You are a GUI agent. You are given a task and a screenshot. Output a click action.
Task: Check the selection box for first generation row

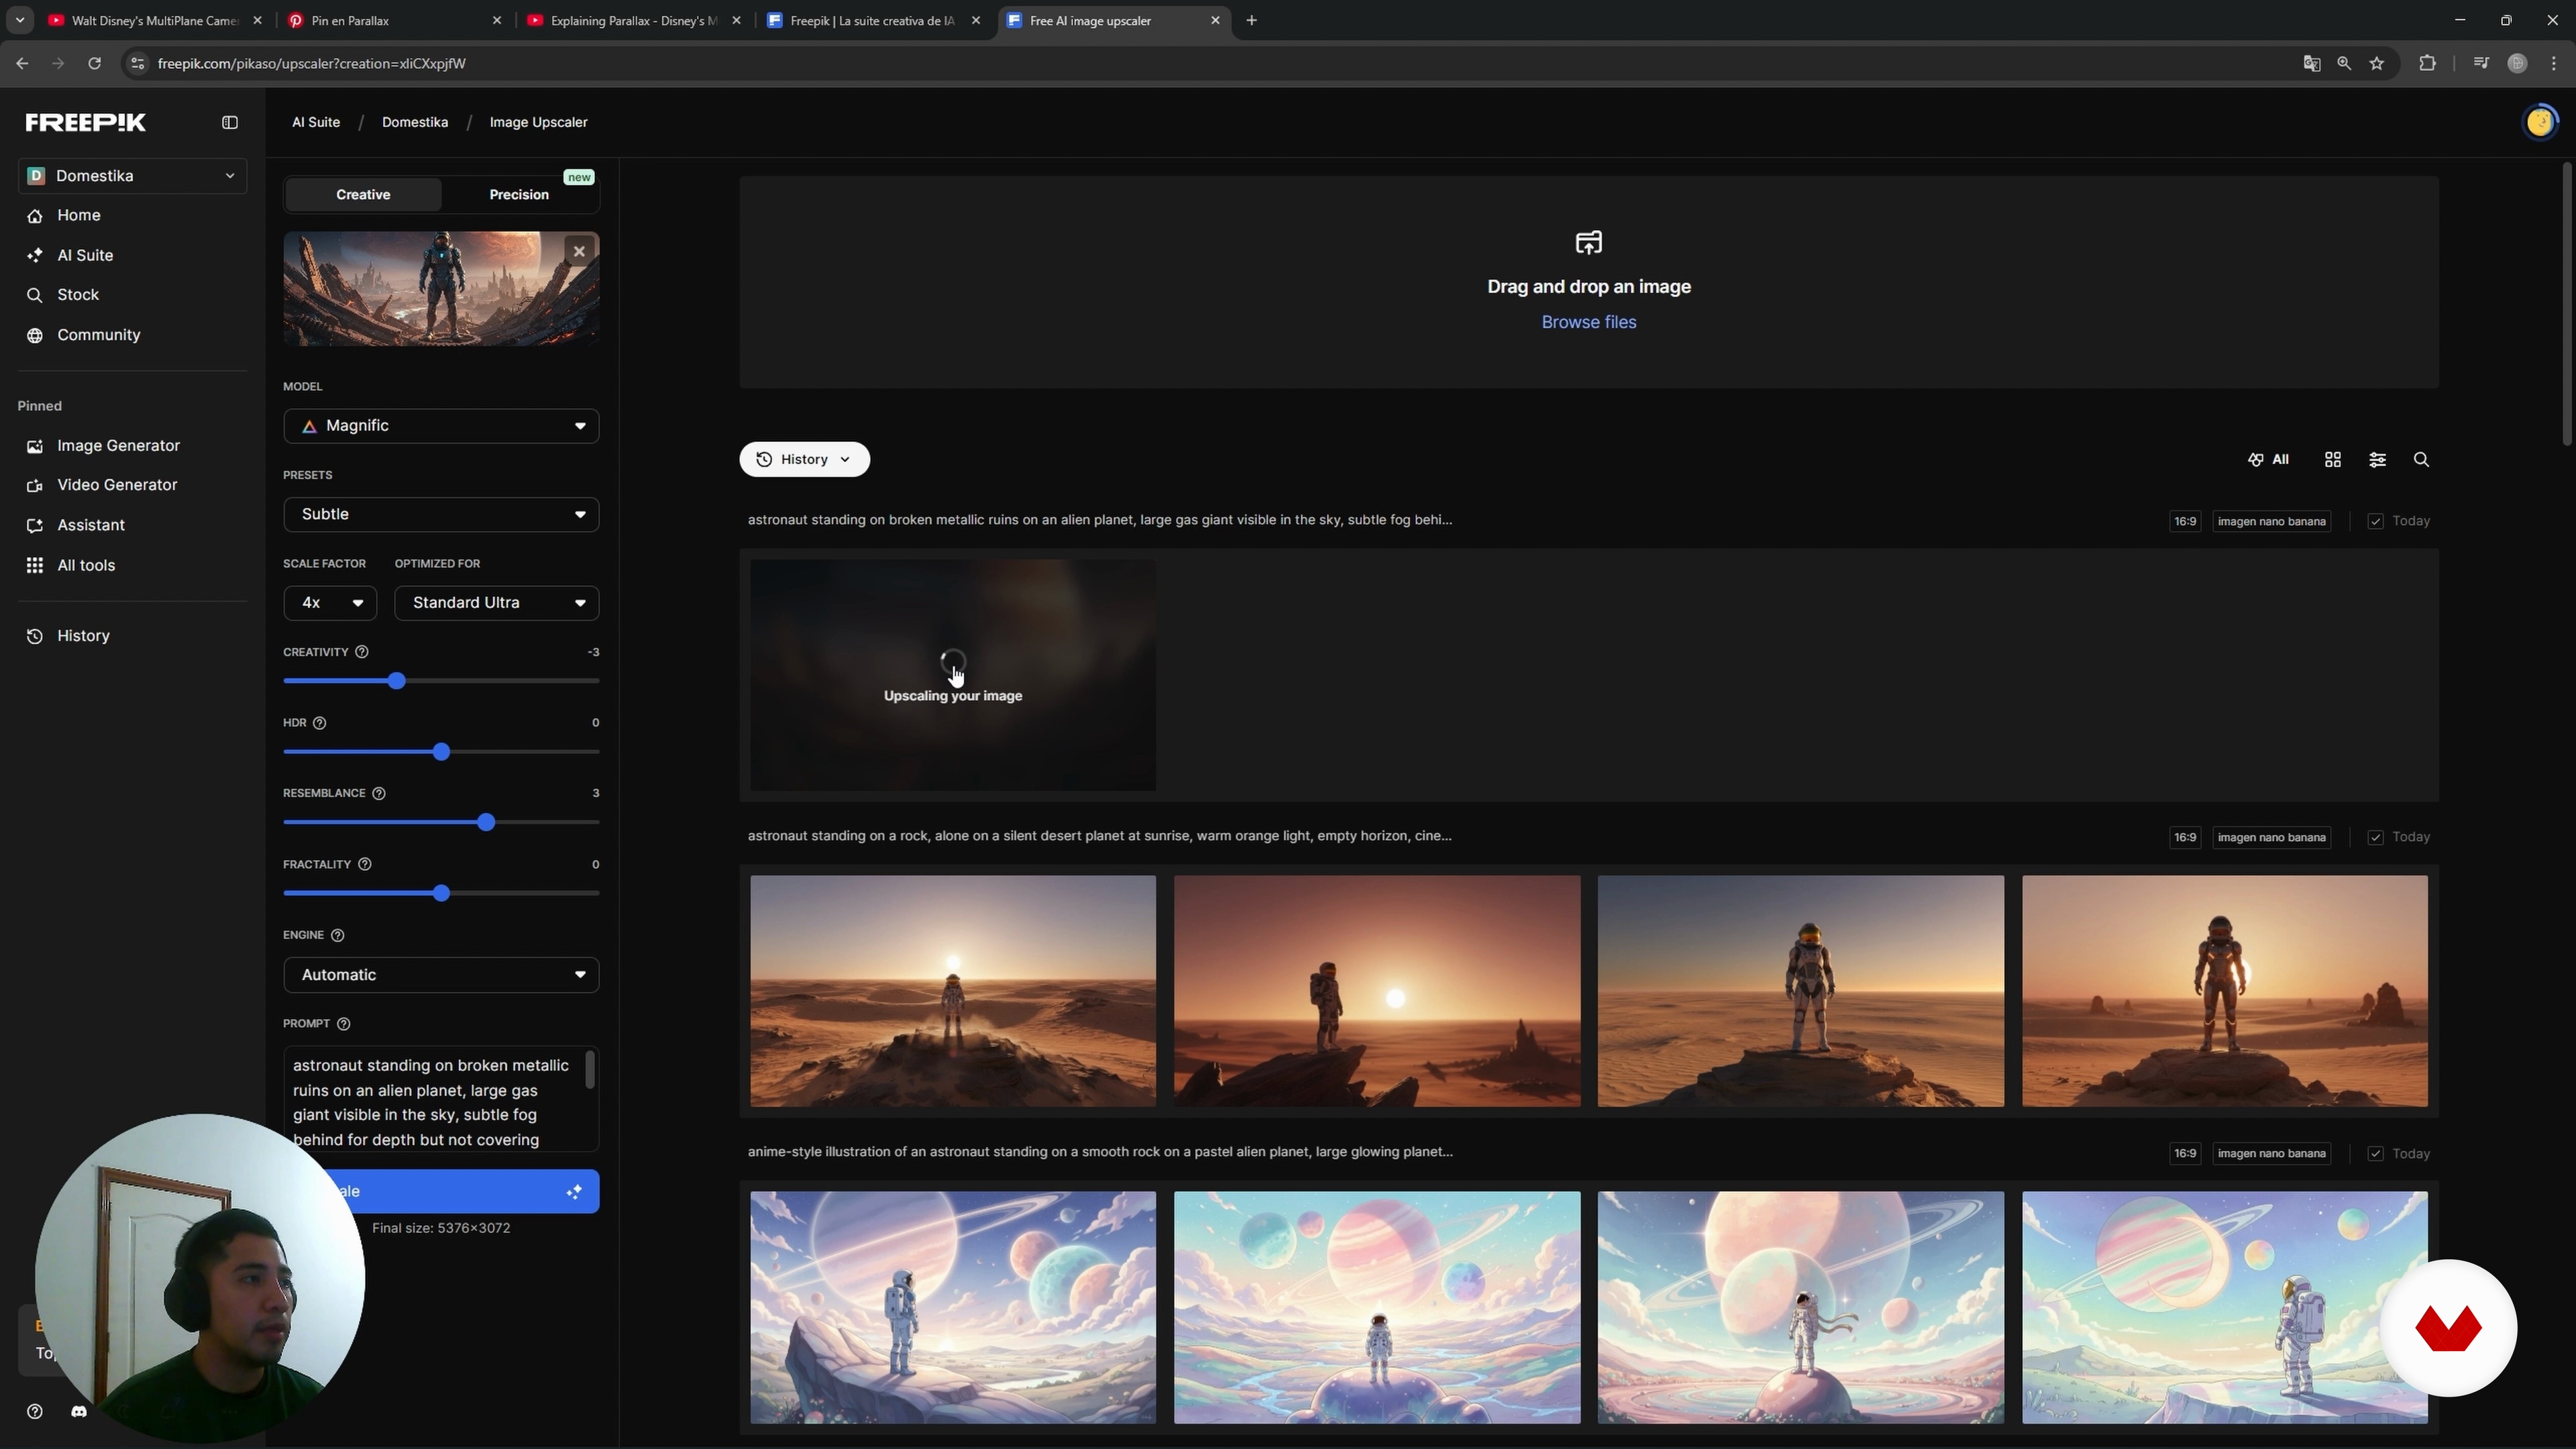2375,521
